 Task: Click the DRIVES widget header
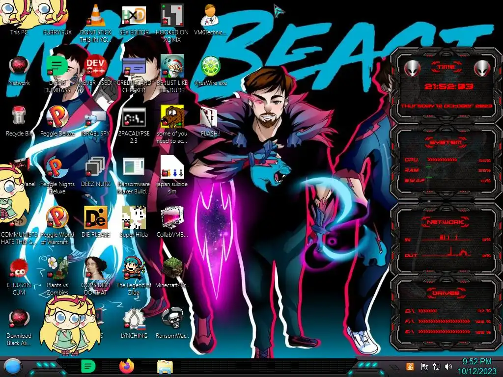(x=446, y=293)
